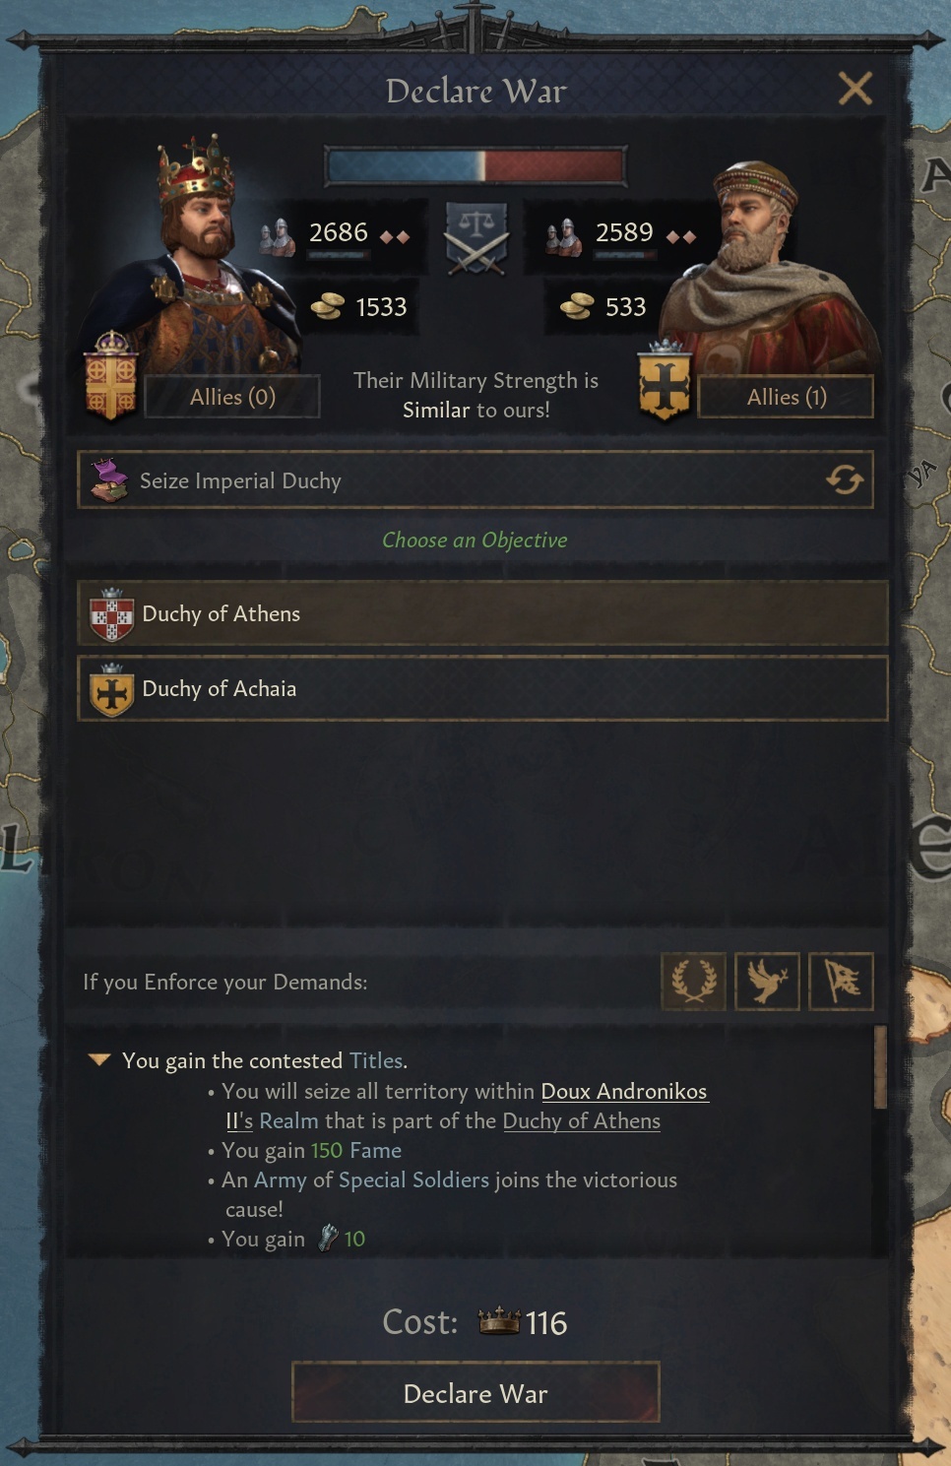Image resolution: width=951 pixels, height=1466 pixels.
Task: Open the Seize Imperial Duchy casus belli selector
Action: 453,480
